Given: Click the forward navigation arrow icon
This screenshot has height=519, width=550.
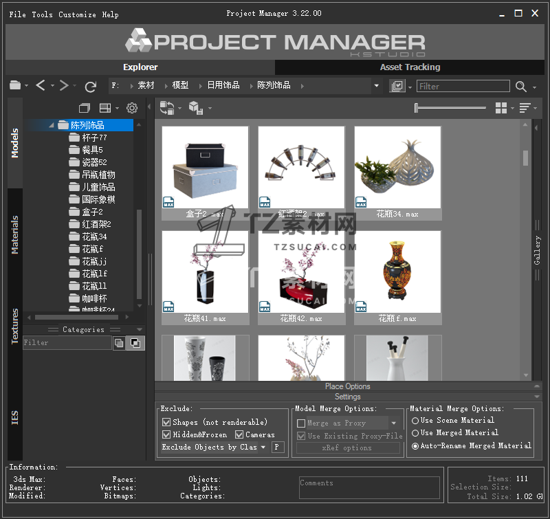Looking at the screenshot, I should coord(64,86).
